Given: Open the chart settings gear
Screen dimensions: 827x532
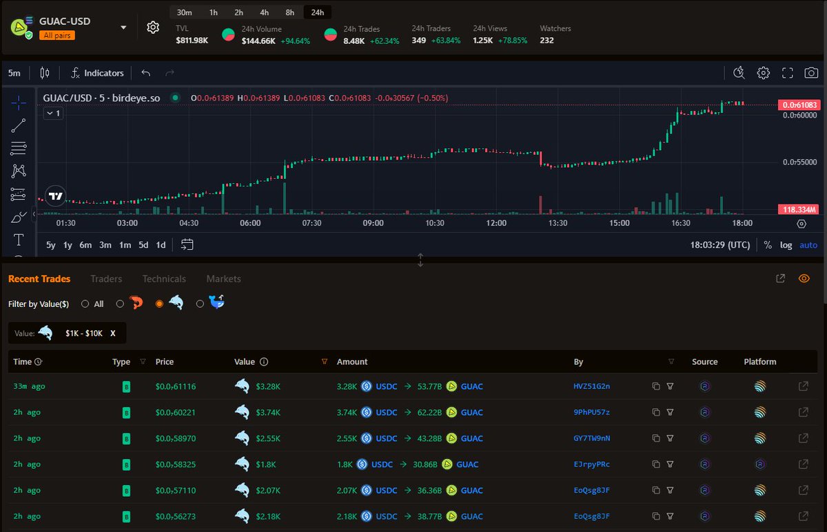Looking at the screenshot, I should pyautogui.click(x=763, y=73).
